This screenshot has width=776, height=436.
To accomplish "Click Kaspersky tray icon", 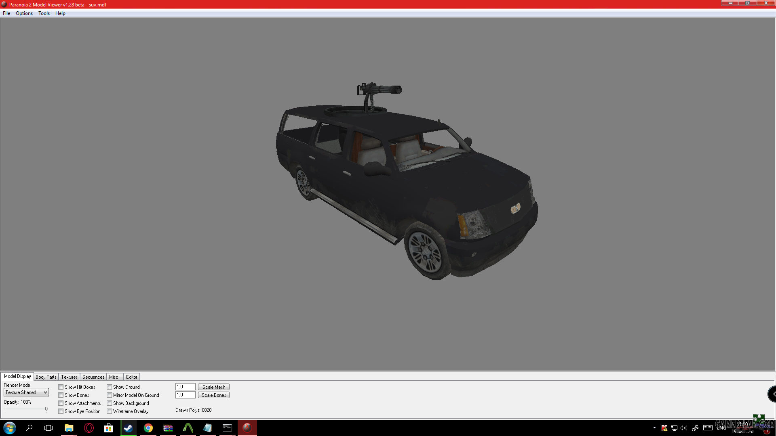I will pos(664,428).
